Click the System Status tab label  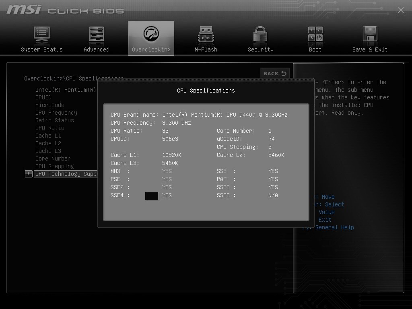pos(42,49)
